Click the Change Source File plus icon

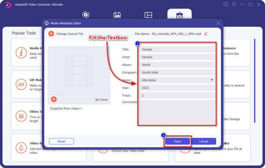51,34
